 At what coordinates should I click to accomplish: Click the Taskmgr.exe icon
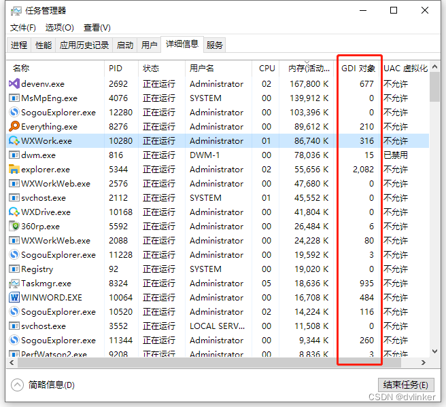pos(14,284)
